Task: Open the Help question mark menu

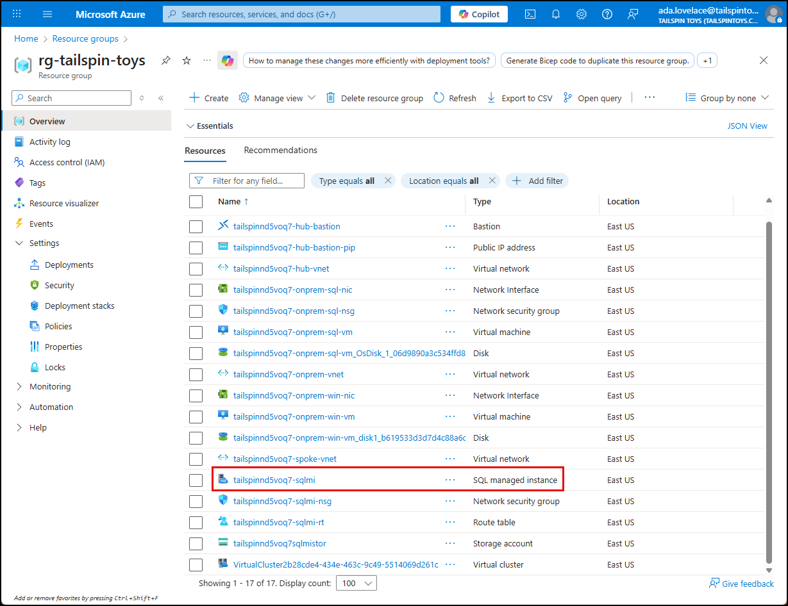Action: point(607,13)
